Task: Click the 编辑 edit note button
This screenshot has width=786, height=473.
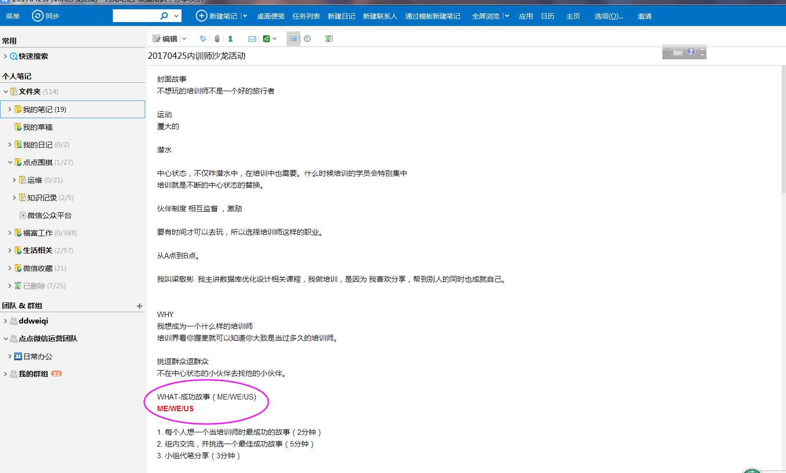Action: point(165,39)
